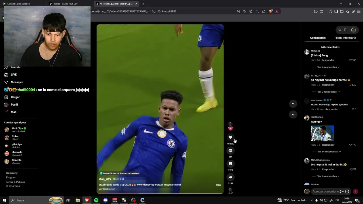Open stan_z05 creator profile name
This screenshot has width=363, height=204.
point(105,179)
